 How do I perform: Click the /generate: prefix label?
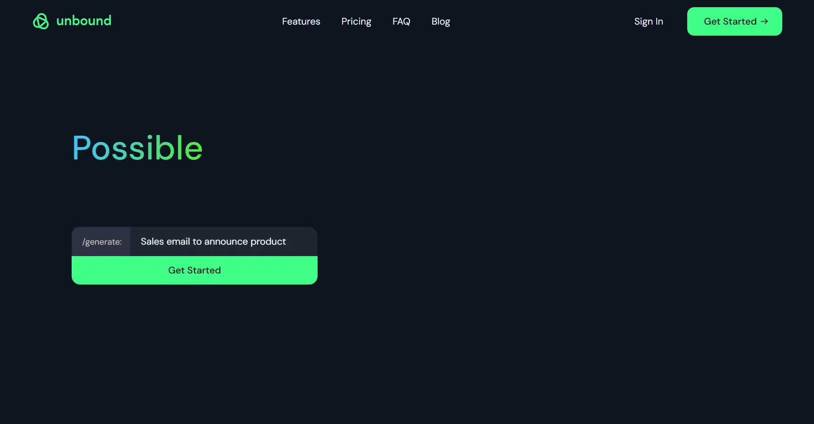tap(102, 242)
